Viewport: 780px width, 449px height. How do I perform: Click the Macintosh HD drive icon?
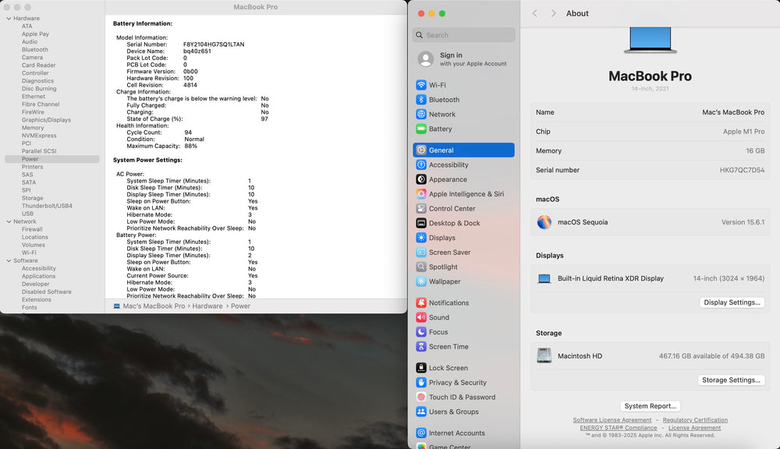pyautogui.click(x=544, y=355)
